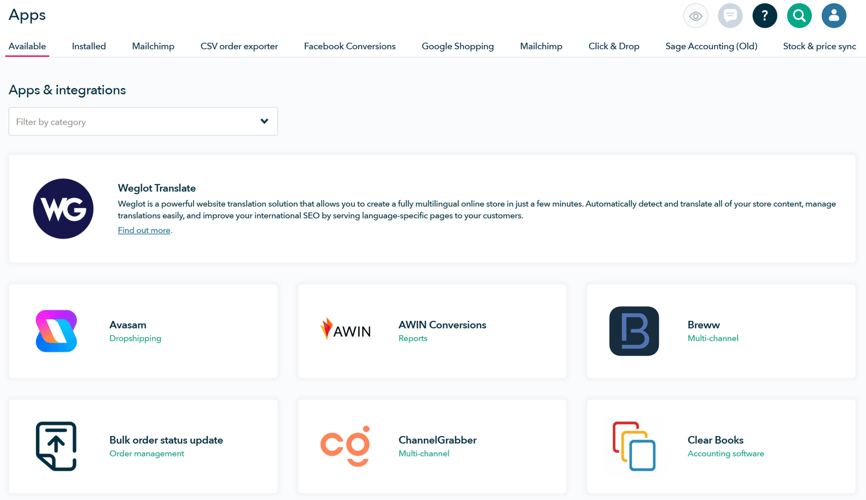The image size is (866, 500).
Task: Open the Click & Drop tab
Action: point(614,46)
